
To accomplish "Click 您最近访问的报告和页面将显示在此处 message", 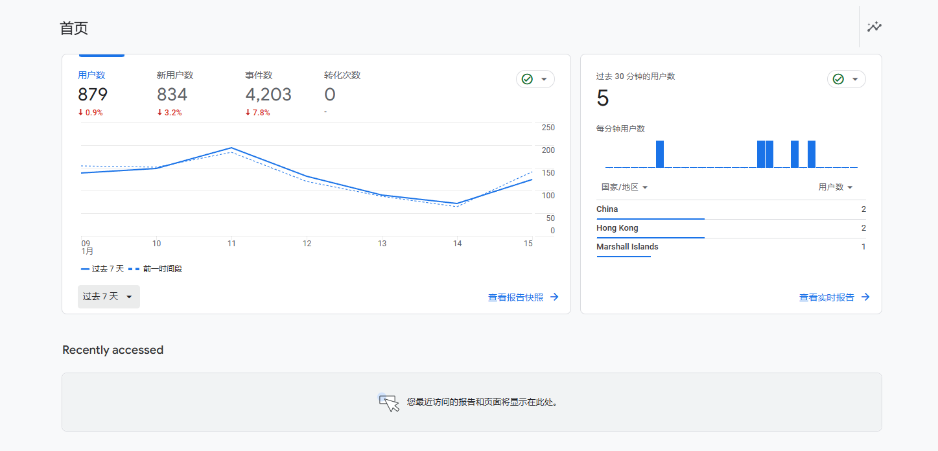I will click(482, 402).
